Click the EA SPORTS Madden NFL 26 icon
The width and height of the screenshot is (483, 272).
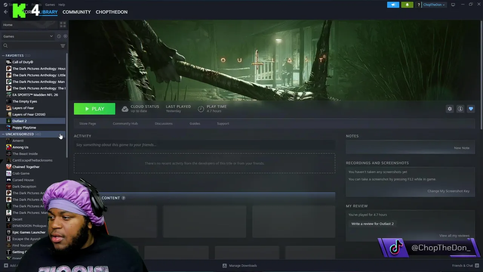click(x=9, y=95)
